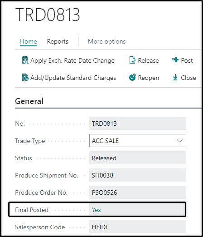Click the Release action label
Screen dimensions: 203x237
[148, 60]
